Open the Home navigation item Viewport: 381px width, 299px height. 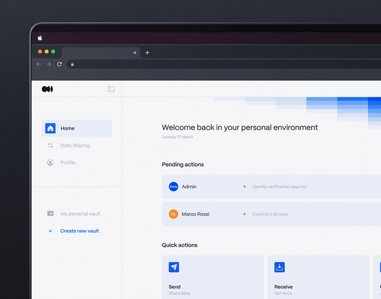[77, 128]
